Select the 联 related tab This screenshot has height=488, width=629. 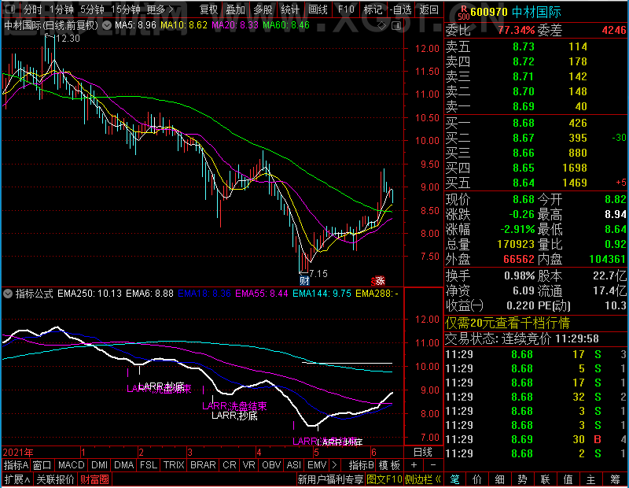pos(545,479)
